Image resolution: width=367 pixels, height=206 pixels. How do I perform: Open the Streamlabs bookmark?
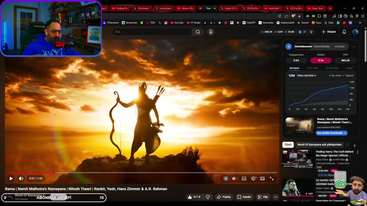click(x=129, y=23)
